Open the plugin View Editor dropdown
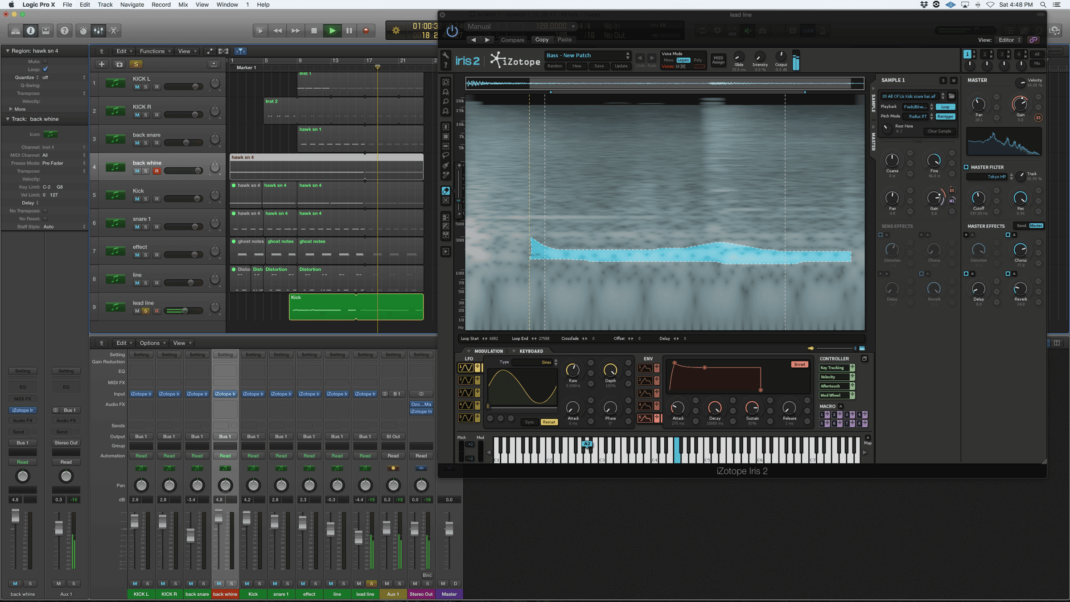The image size is (1070, 602). [1009, 40]
